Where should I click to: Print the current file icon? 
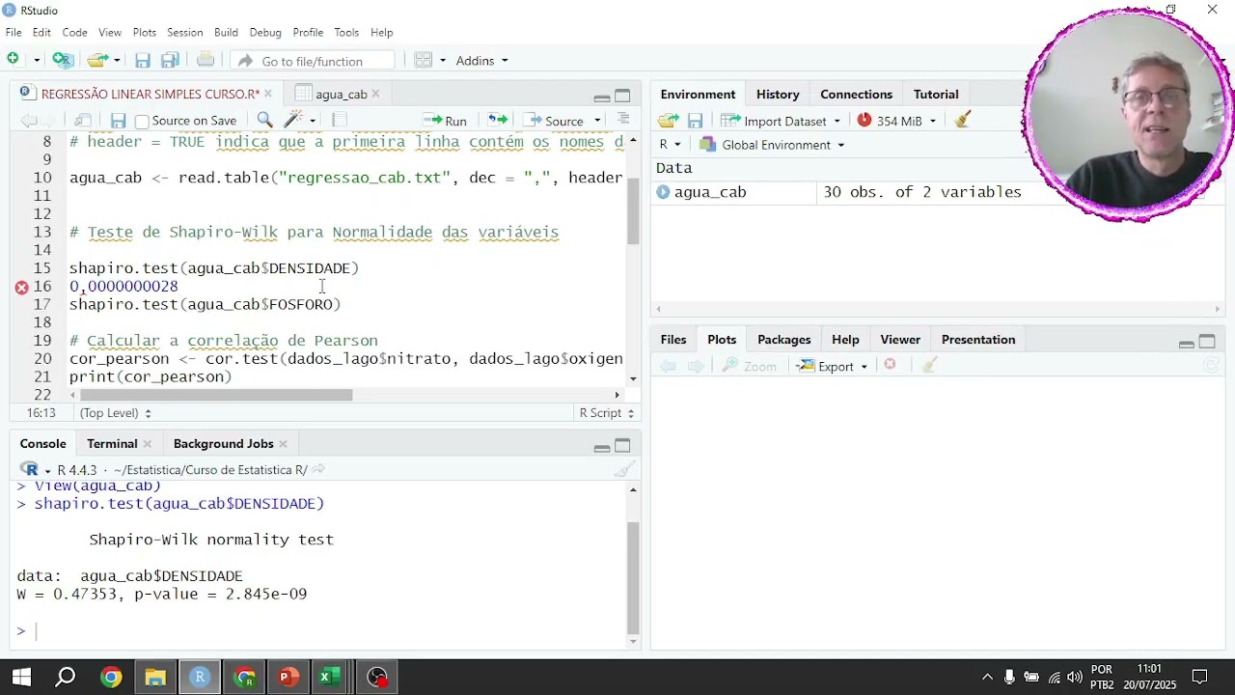pos(206,60)
